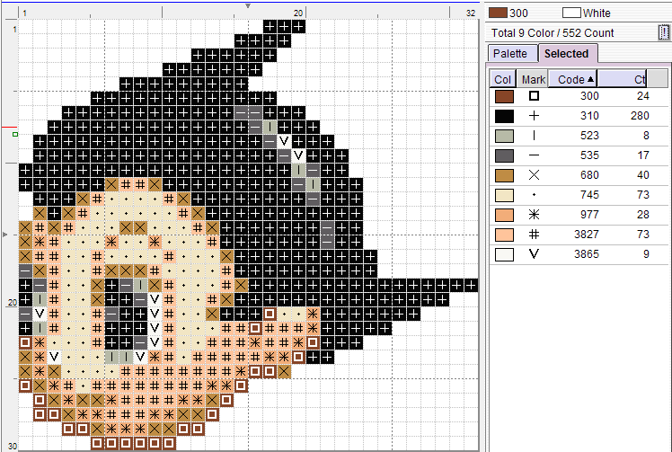Image resolution: width=672 pixels, height=452 pixels.
Task: Select the plus mark symbol for code 310
Action: [x=534, y=116]
